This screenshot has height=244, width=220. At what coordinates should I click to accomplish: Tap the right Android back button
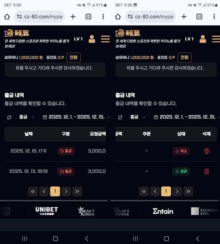[x=198, y=239]
